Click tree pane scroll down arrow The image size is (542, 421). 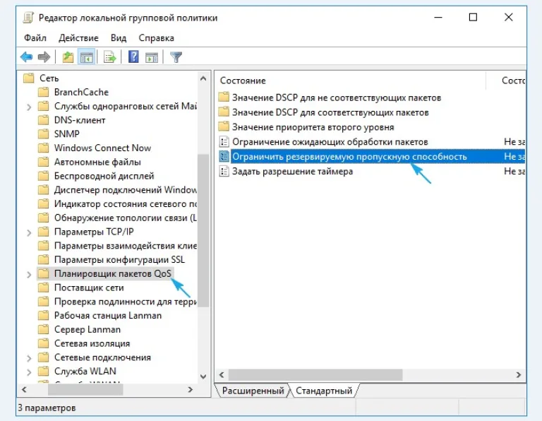203,376
